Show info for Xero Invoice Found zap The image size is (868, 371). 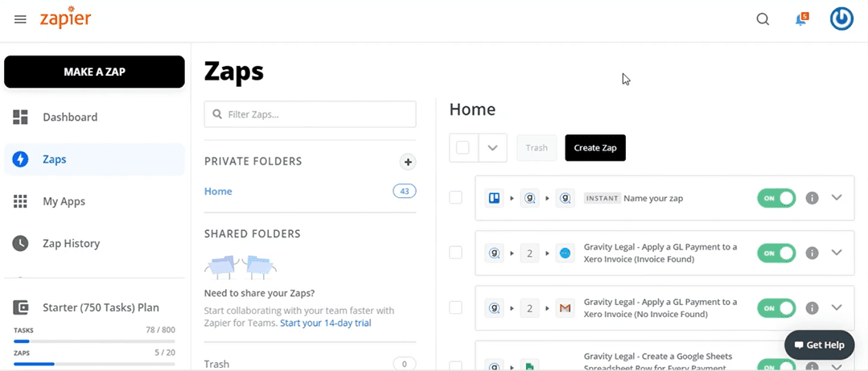(x=812, y=253)
